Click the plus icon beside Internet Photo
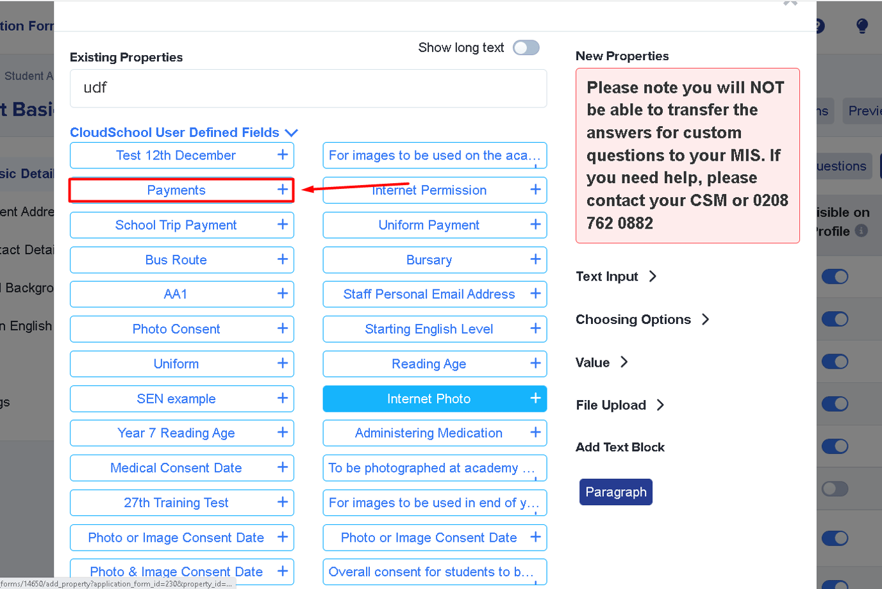The width and height of the screenshot is (882, 589). point(536,398)
